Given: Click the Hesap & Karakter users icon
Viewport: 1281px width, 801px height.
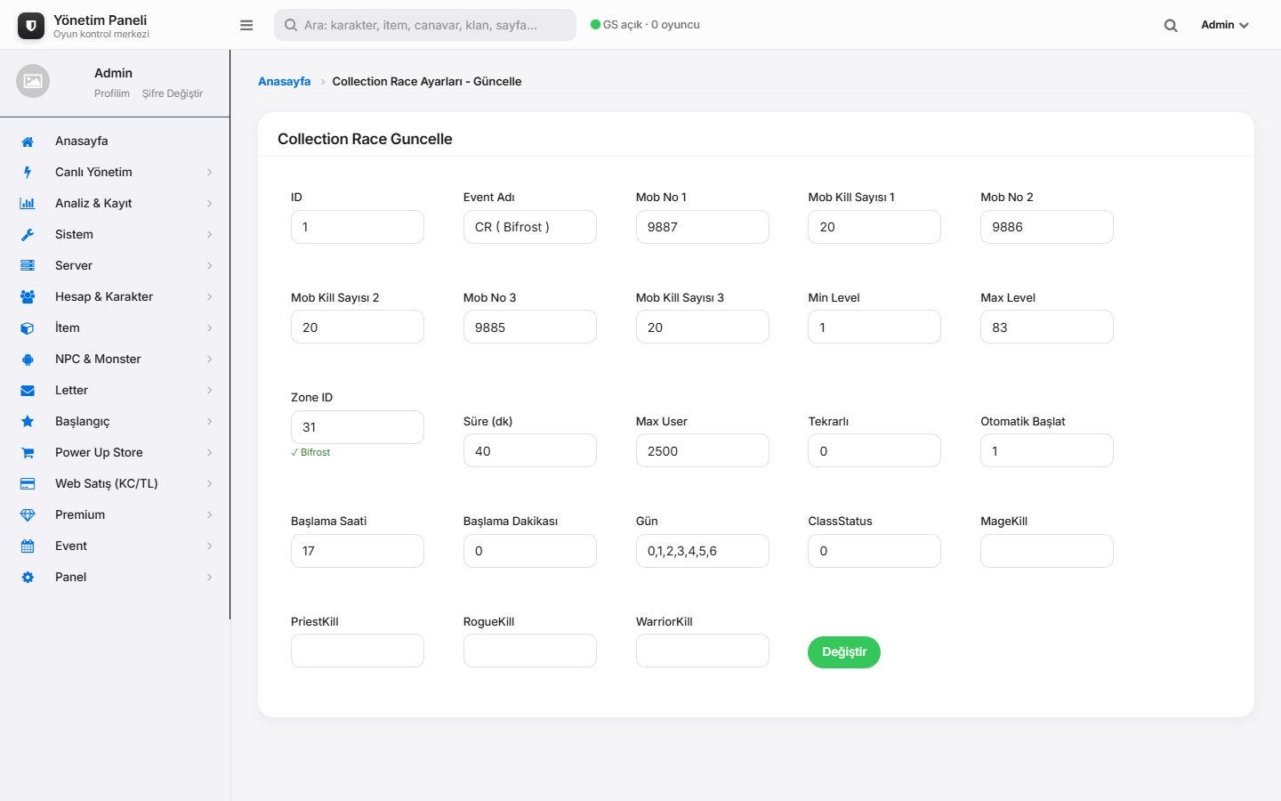Looking at the screenshot, I should pyautogui.click(x=28, y=297).
